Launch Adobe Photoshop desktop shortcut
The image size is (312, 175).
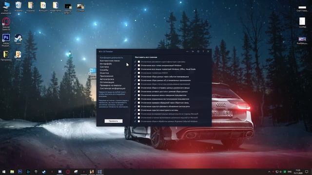pyautogui.click(x=6, y=40)
